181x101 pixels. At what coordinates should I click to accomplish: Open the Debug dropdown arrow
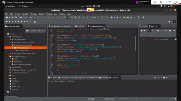(90, 17)
